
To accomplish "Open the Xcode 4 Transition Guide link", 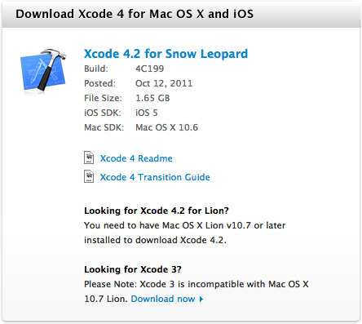I will point(155,177).
